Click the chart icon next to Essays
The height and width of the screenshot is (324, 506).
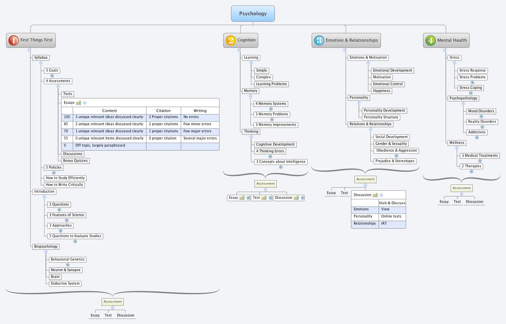pyautogui.click(x=78, y=103)
